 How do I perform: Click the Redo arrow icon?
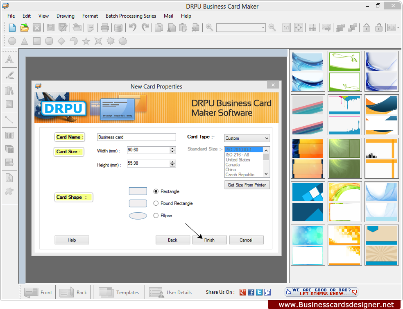click(x=145, y=27)
